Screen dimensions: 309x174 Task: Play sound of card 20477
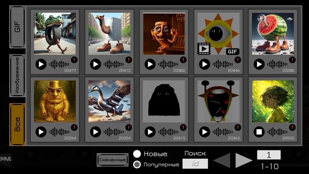pyautogui.click(x=41, y=64)
